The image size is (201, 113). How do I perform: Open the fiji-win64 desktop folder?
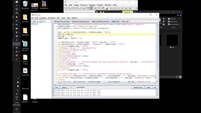point(25,32)
